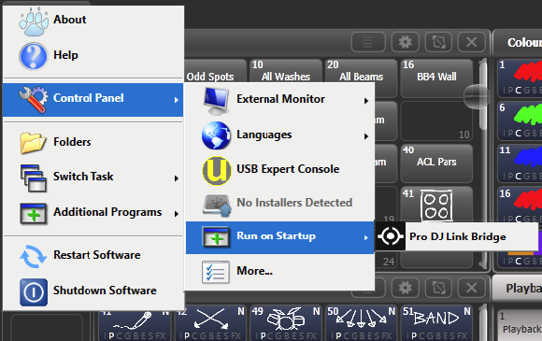Select Pro DJ Link Bridge startup program
This screenshot has width=542, height=341.
coord(457,236)
